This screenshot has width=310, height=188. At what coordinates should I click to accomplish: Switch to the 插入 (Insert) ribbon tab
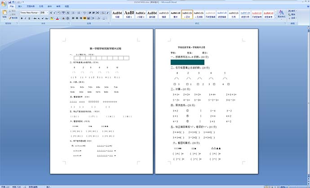tap(20, 7)
